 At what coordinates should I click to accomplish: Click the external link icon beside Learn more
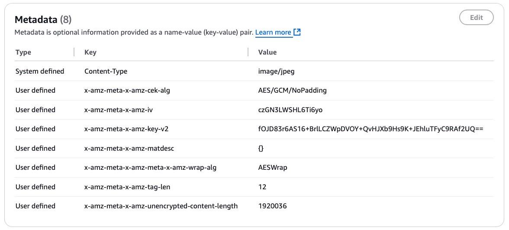(297, 32)
